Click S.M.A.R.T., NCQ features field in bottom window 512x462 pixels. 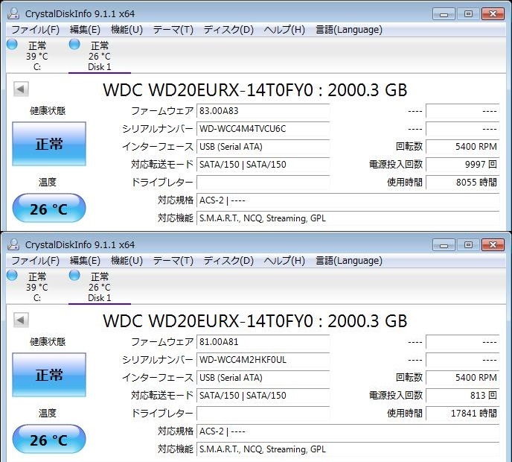[x=348, y=449]
